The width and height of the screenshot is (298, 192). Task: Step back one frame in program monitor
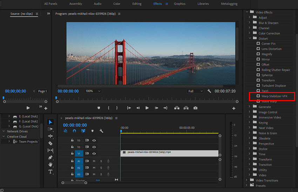pyautogui.click(x=138, y=108)
